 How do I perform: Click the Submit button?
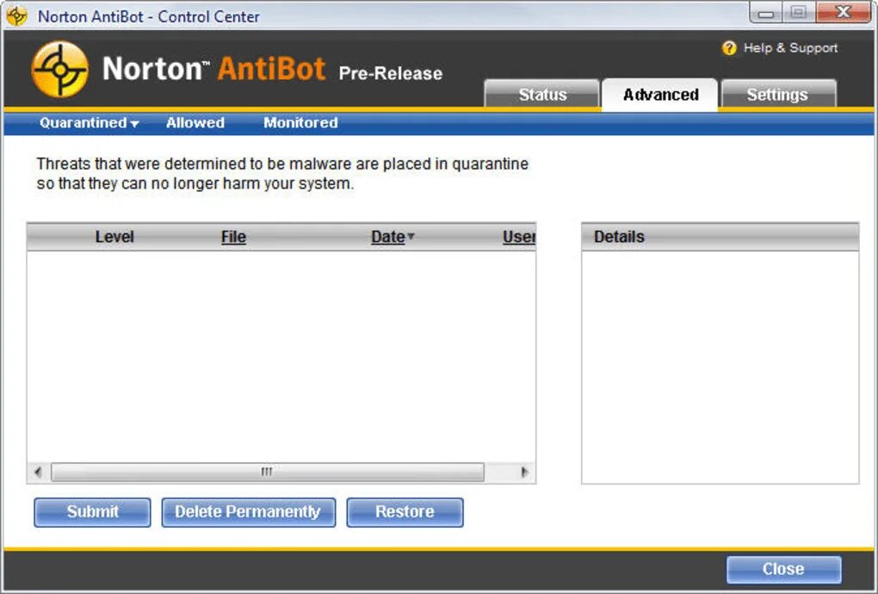tap(92, 512)
